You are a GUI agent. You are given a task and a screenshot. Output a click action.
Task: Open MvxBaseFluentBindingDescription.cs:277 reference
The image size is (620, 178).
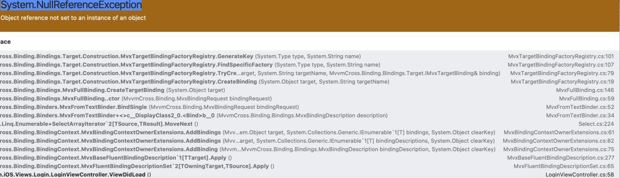click(x=561, y=157)
